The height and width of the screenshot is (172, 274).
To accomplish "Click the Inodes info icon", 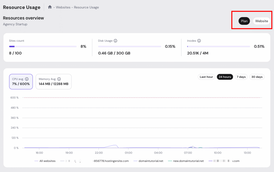I will [x=199, y=41].
